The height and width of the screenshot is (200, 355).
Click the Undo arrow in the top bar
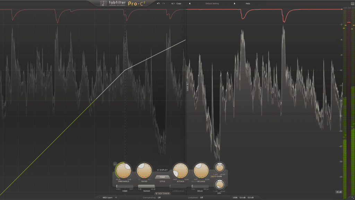[158, 3]
